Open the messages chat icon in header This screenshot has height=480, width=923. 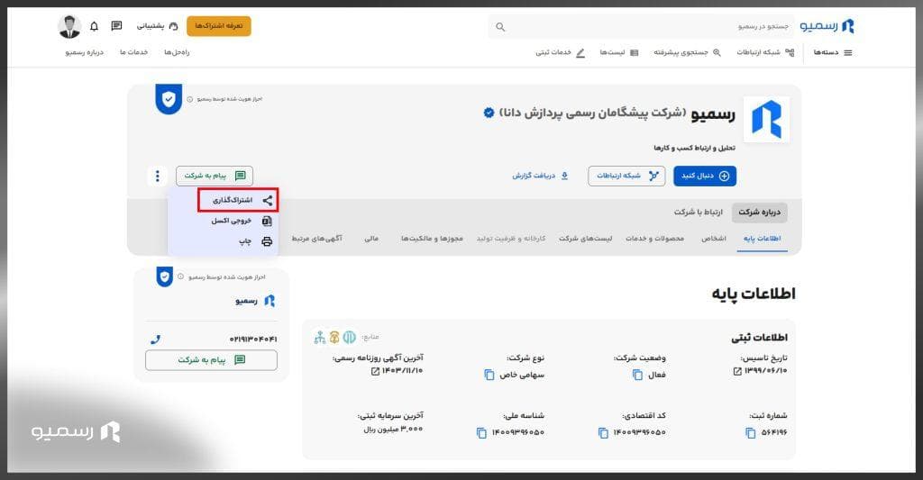tap(116, 26)
